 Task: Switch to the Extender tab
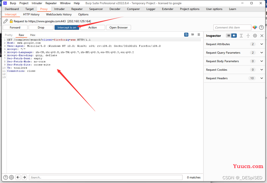click(168, 9)
